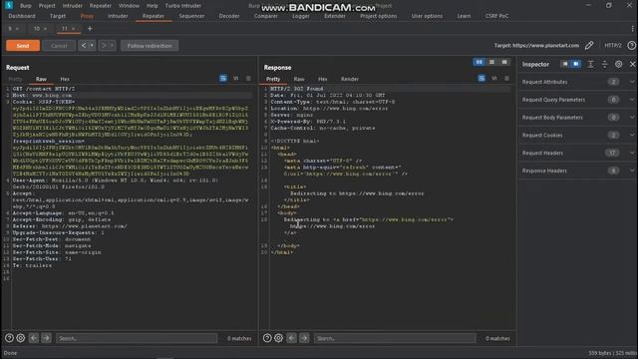Viewport: 638px width, 359px height.
Task: Toggle non-printable characters in Response
Action: tap(494, 78)
